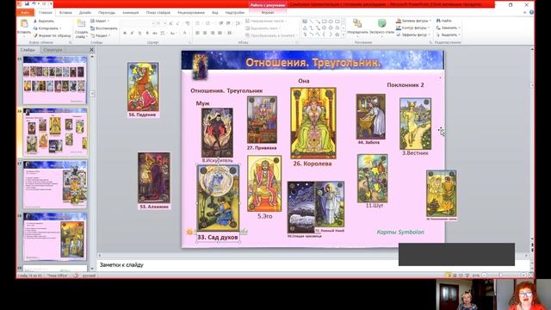Toggle strikethrough formatting
Viewport: 551px width, 310px height.
tap(155, 33)
